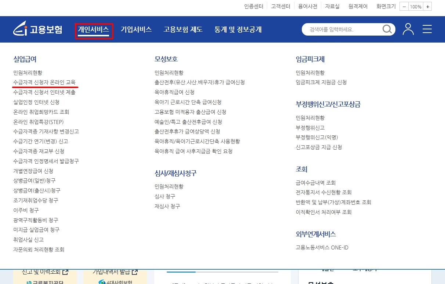Select 수급기간 연기(변경) 신고
The height and width of the screenshot is (284, 445).
(41, 141)
